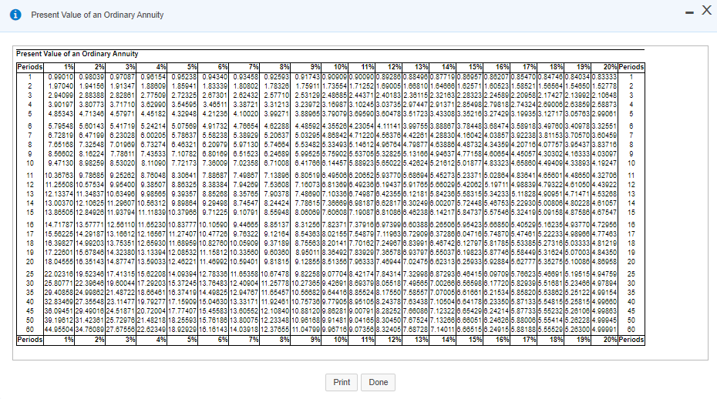Click the cell showing 1.52778
The image size is (717, 399).
click(x=604, y=86)
